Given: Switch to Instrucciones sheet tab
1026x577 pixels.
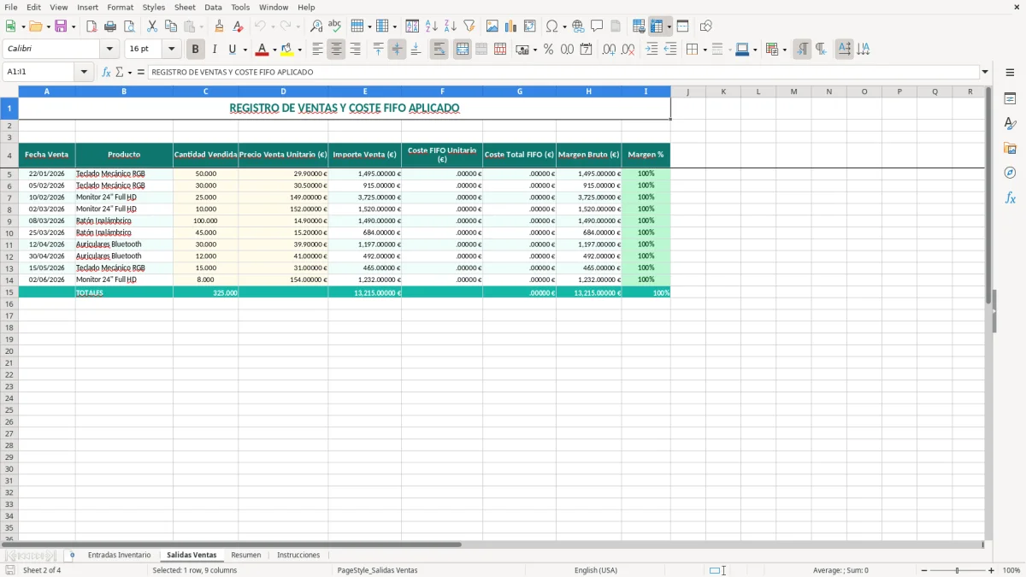Looking at the screenshot, I should click(298, 555).
